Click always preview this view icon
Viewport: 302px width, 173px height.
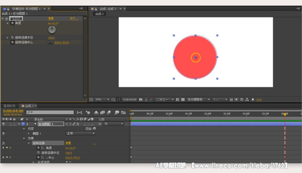[x=91, y=99]
